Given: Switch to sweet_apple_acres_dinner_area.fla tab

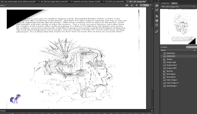Looking at the screenshot, I should point(18,2).
